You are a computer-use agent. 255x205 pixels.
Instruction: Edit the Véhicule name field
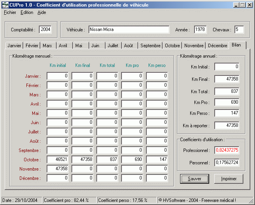pyautogui.click(x=129, y=30)
